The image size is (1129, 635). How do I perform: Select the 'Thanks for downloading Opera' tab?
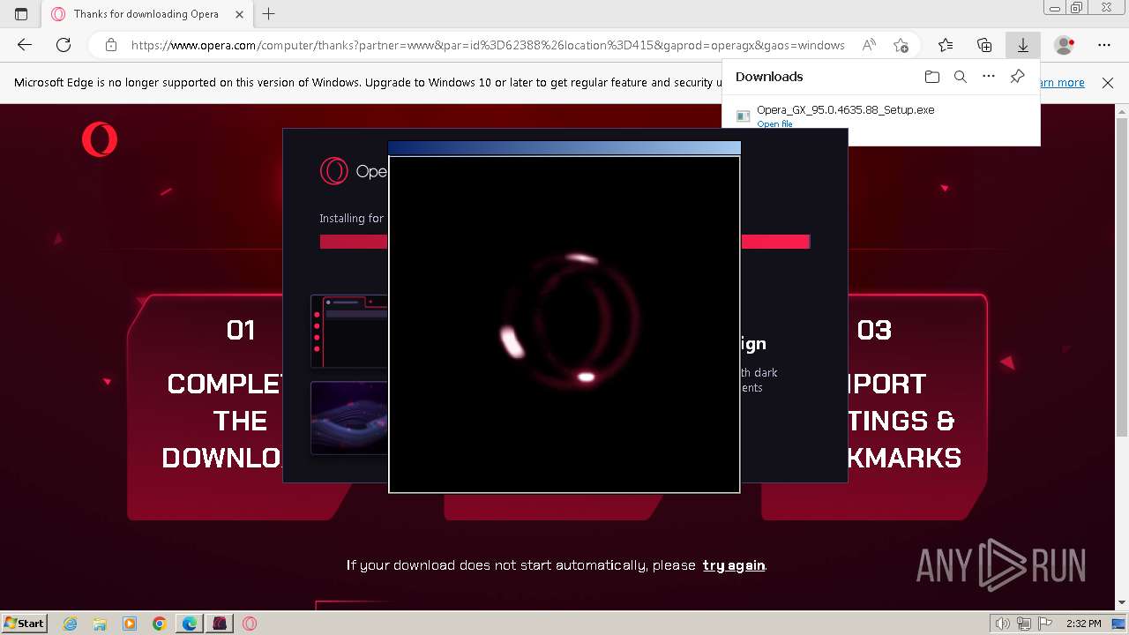pos(146,14)
